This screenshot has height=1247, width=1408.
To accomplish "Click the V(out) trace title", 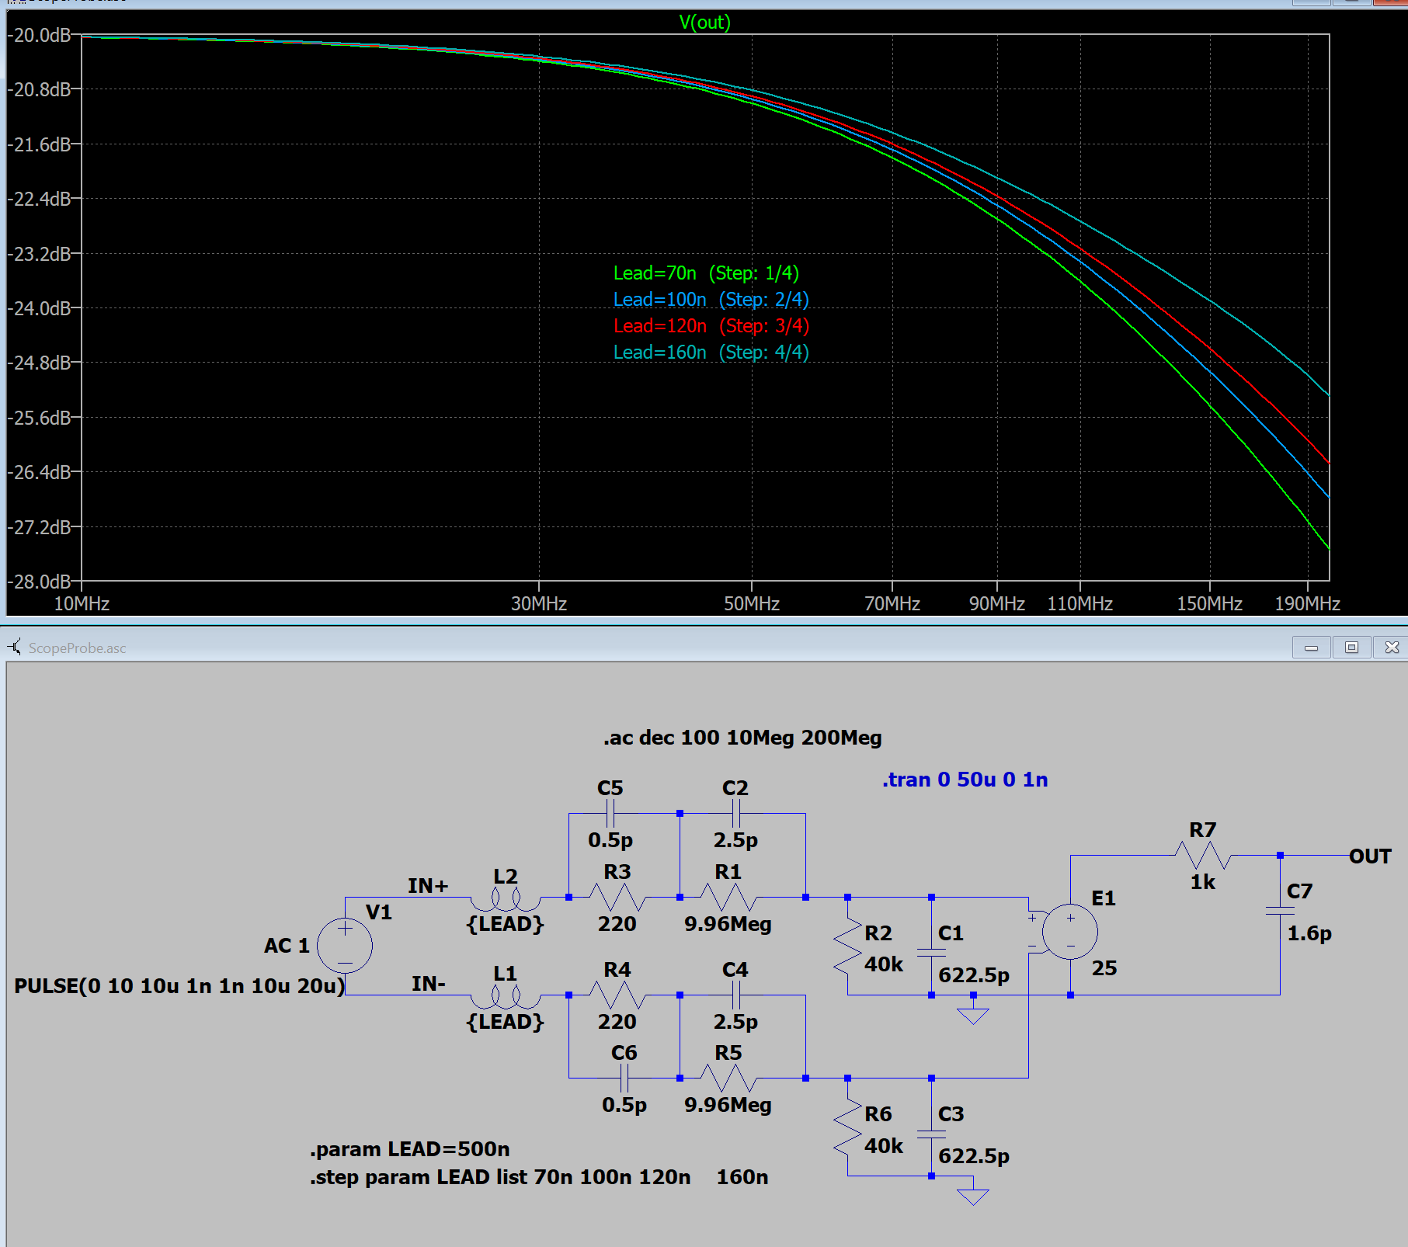I will point(704,23).
